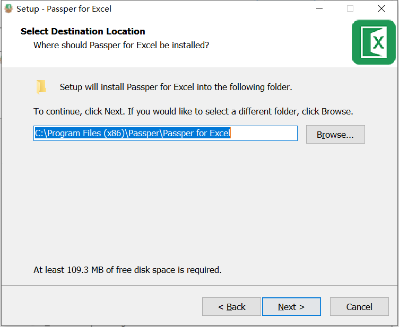
Task: Close the setup window
Action: point(381,8)
